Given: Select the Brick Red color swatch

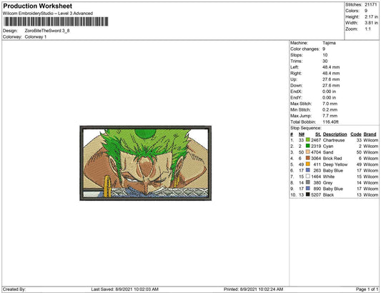Looking at the screenshot, I should (x=308, y=158).
